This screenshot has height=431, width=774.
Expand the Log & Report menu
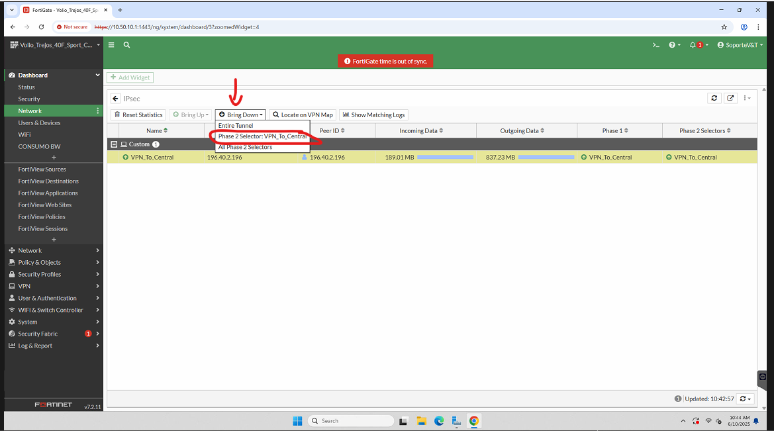[54, 346]
